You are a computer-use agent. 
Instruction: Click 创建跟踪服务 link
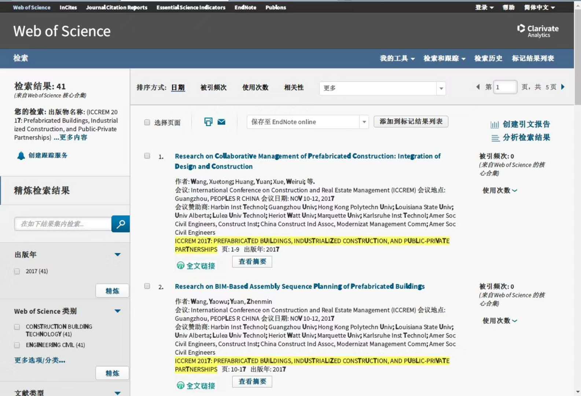tap(48, 155)
